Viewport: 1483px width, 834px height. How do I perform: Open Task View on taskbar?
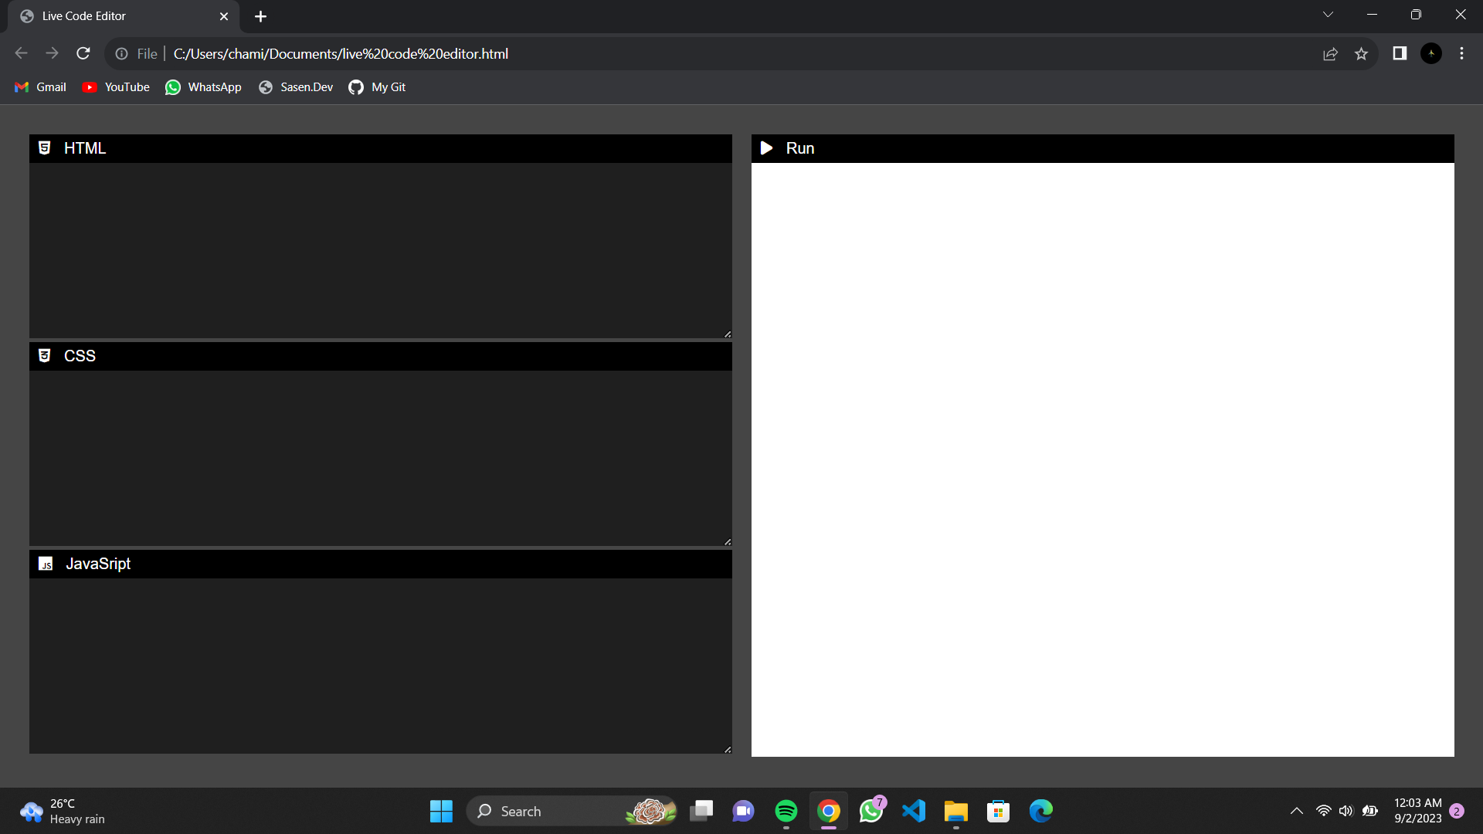pos(701,811)
